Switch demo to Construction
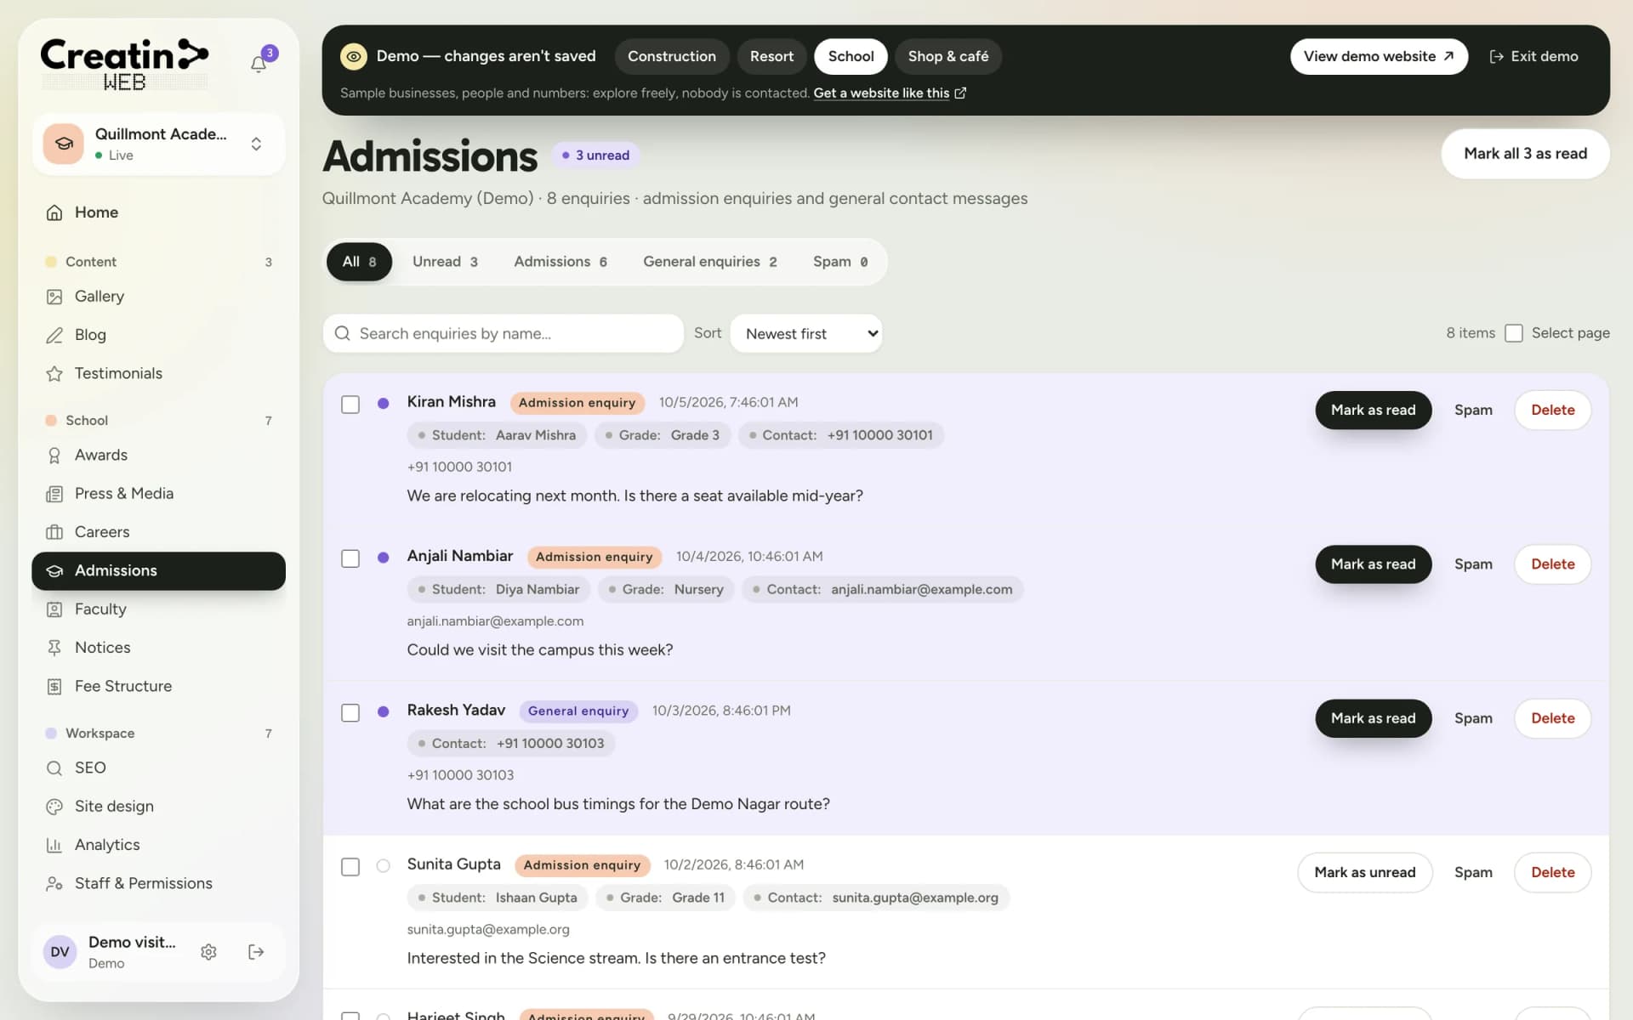 [x=672, y=56]
